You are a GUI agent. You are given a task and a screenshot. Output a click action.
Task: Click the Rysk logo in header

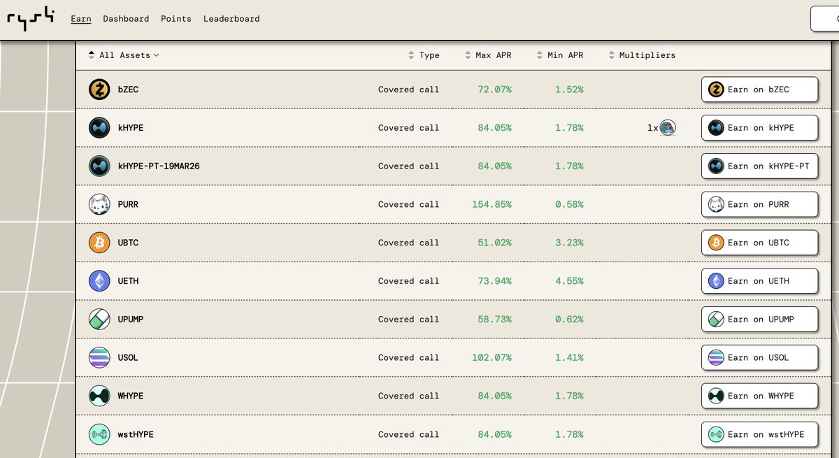tap(31, 19)
